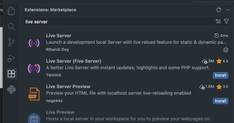
Task: Open Manage gear for Live Server extension
Action: tap(226, 50)
